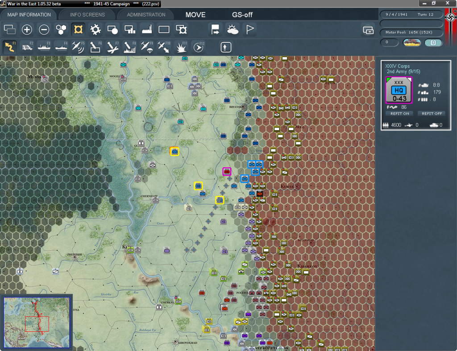
Task: Select the F6 mode icon
Action: tap(96, 47)
